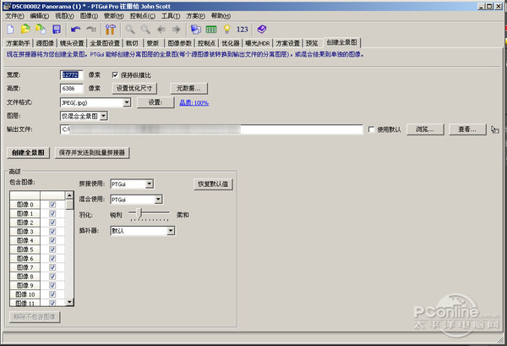Switch to the 控制点 tab
This screenshot has width=507, height=346.
pyautogui.click(x=206, y=43)
